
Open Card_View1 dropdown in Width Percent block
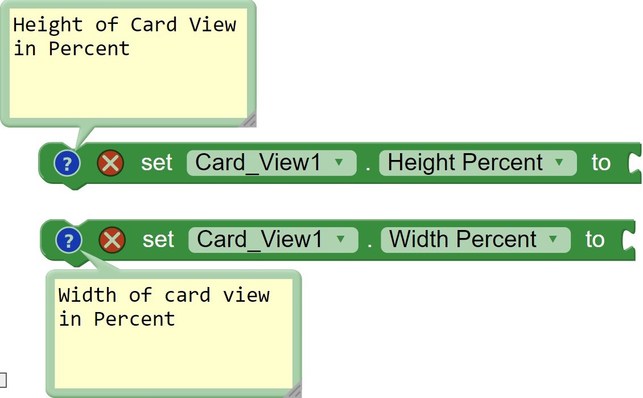[273, 240]
